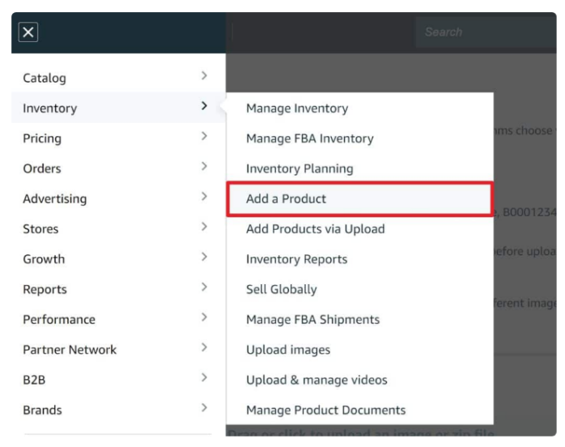Select the Inventory menu category
Viewport: 565px width, 447px height.
pos(118,108)
